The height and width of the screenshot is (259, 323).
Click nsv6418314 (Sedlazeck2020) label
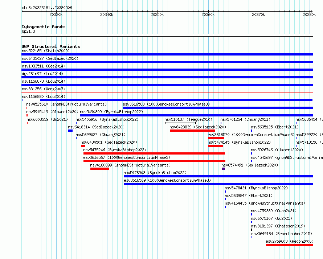click(x=96, y=127)
